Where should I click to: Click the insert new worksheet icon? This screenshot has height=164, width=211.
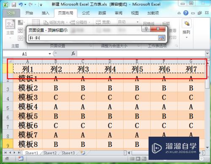(83, 153)
